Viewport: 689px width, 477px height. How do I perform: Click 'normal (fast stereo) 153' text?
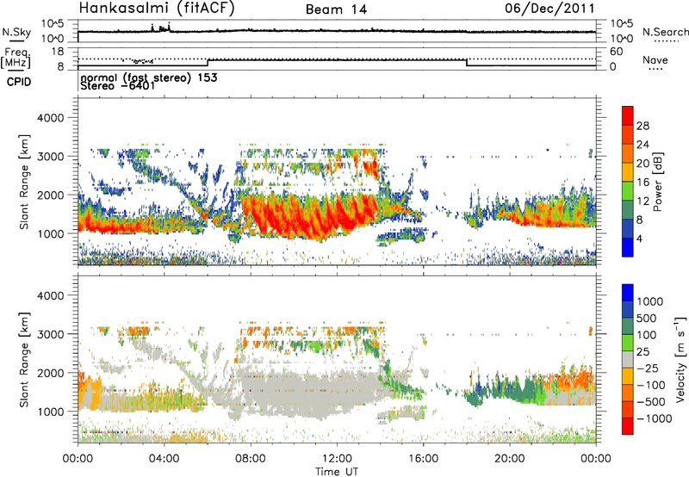pyautogui.click(x=149, y=77)
